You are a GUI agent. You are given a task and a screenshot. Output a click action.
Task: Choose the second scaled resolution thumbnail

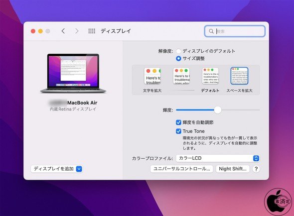click(x=181, y=76)
